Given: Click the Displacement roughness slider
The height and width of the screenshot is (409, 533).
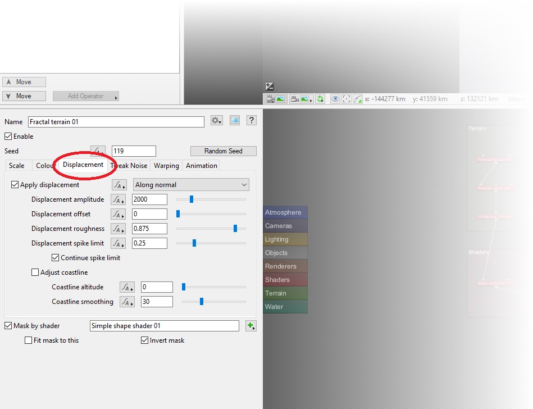Looking at the screenshot, I should (x=211, y=229).
